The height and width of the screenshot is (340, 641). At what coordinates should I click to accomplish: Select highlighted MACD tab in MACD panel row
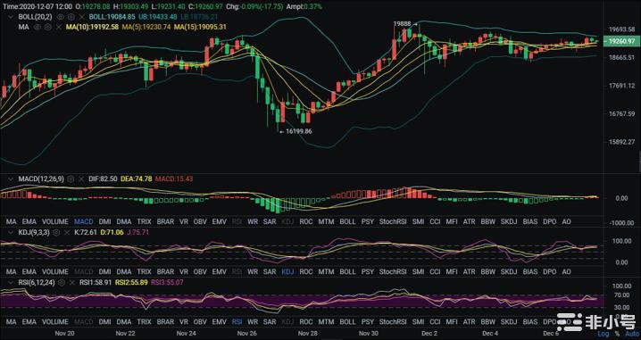pos(83,222)
